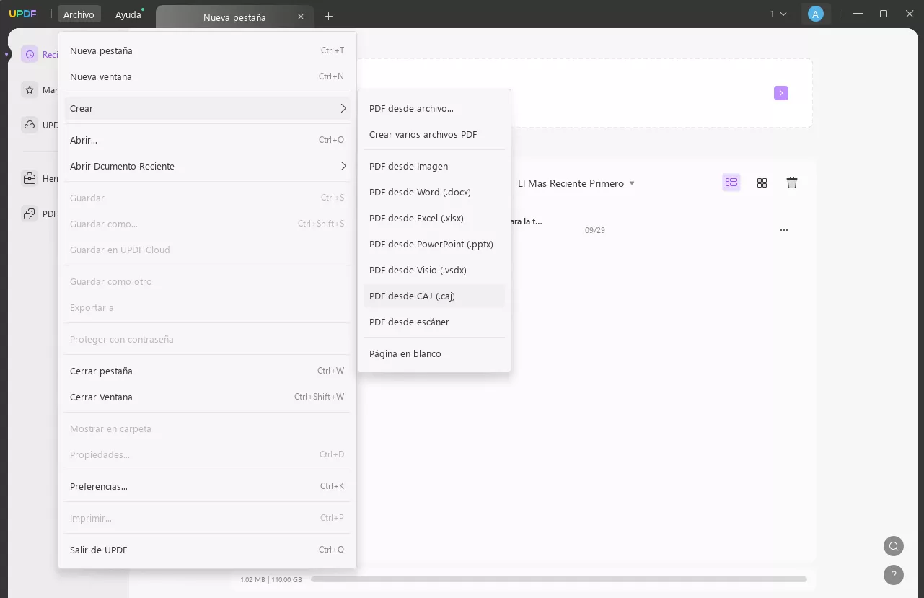Choose Cerrar Ventana menu entry
Viewport: 924px width, 598px height.
(208, 397)
